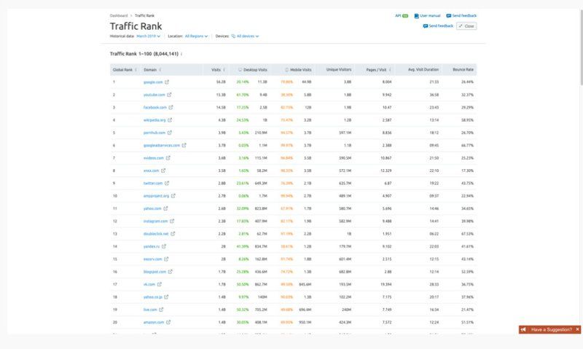
Task: Open the google.com domain link
Action: pos(153,82)
